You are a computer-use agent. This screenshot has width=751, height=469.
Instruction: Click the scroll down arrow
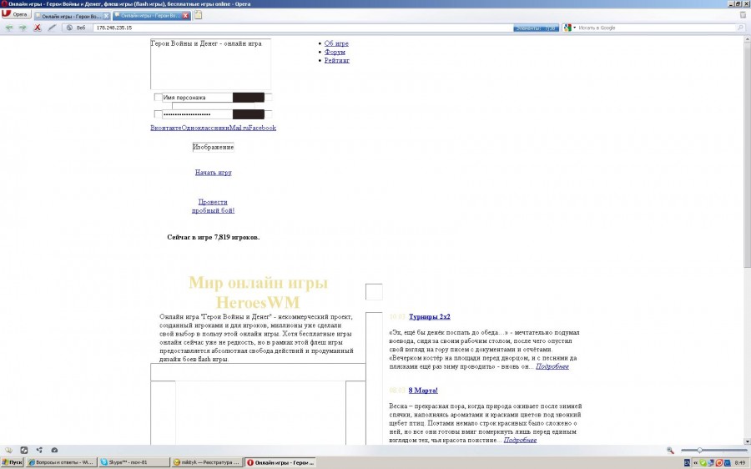pos(747,441)
